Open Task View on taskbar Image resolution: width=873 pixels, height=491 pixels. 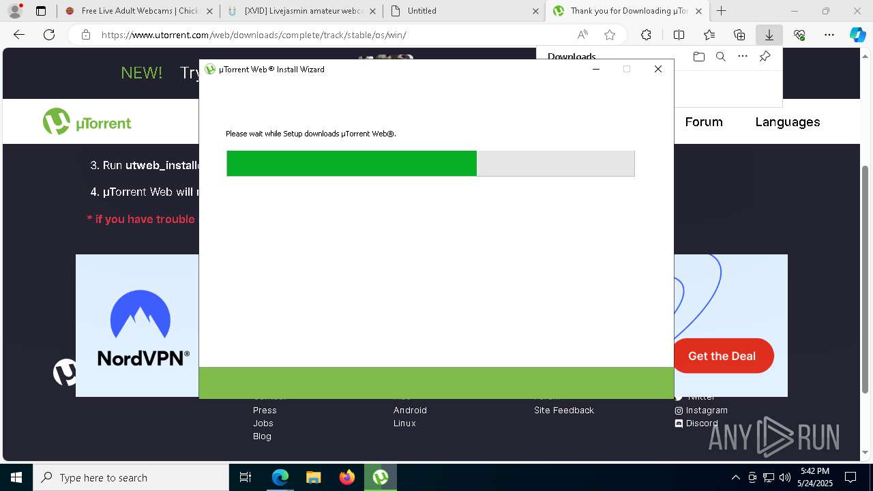tap(246, 477)
